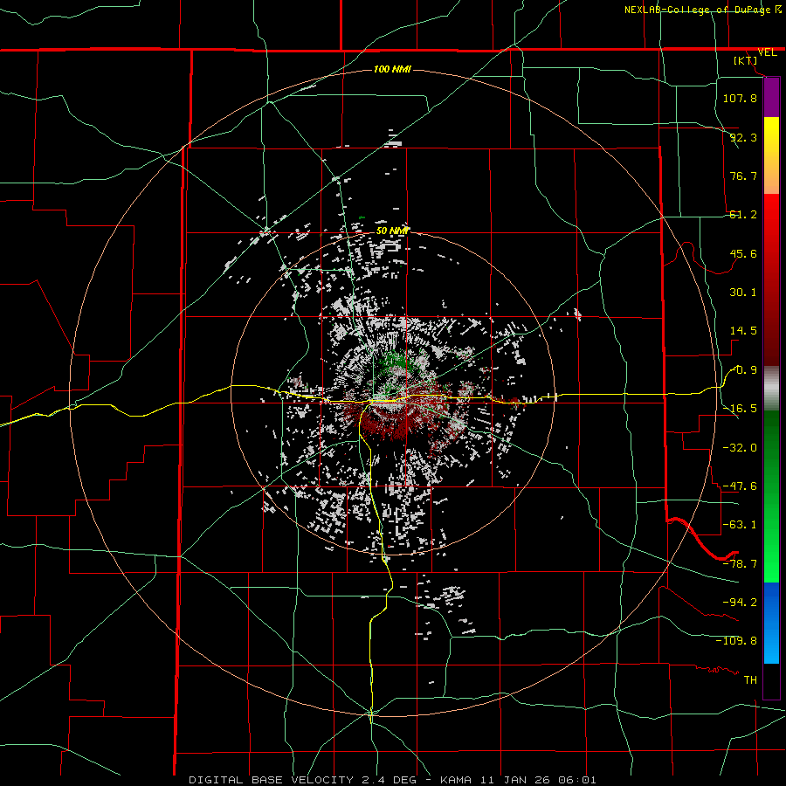This screenshot has width=786, height=786.
Task: Click the yellow-orange segment of color bar
Action: (x=771, y=155)
